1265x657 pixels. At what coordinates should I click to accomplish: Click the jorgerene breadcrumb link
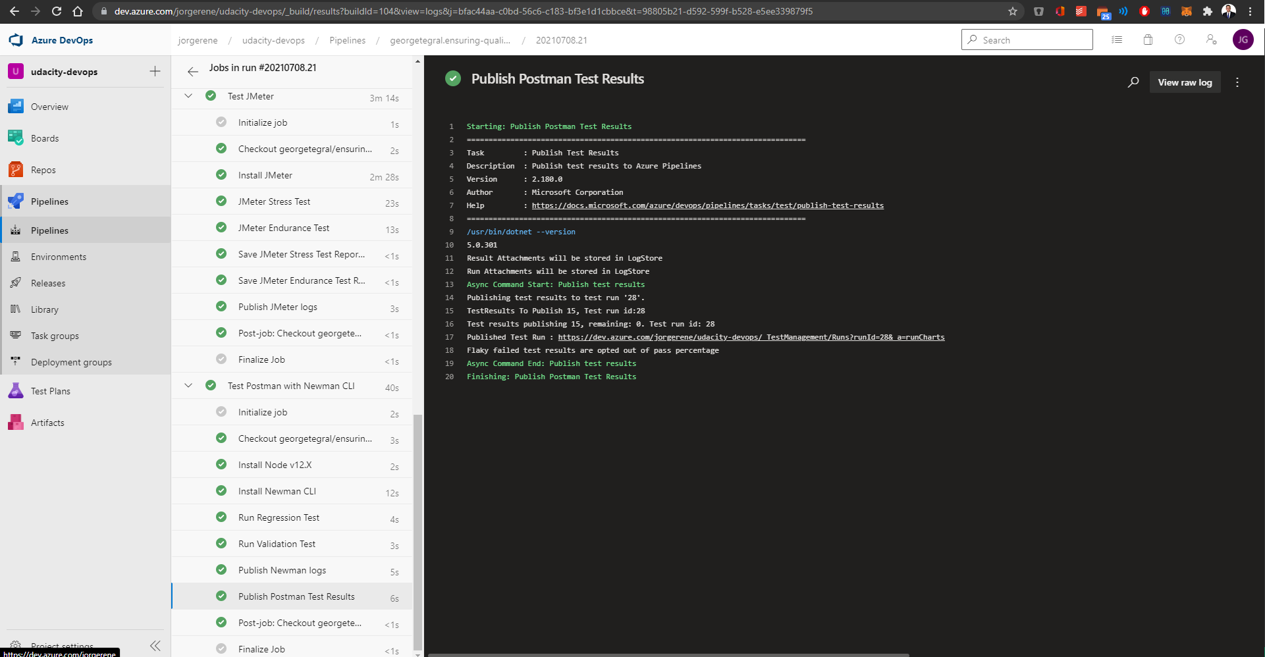tap(198, 40)
